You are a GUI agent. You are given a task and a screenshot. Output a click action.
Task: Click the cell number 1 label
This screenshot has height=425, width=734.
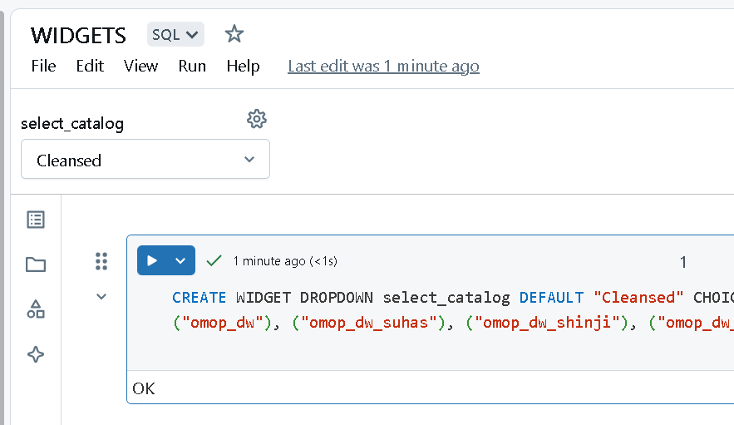[x=683, y=262]
